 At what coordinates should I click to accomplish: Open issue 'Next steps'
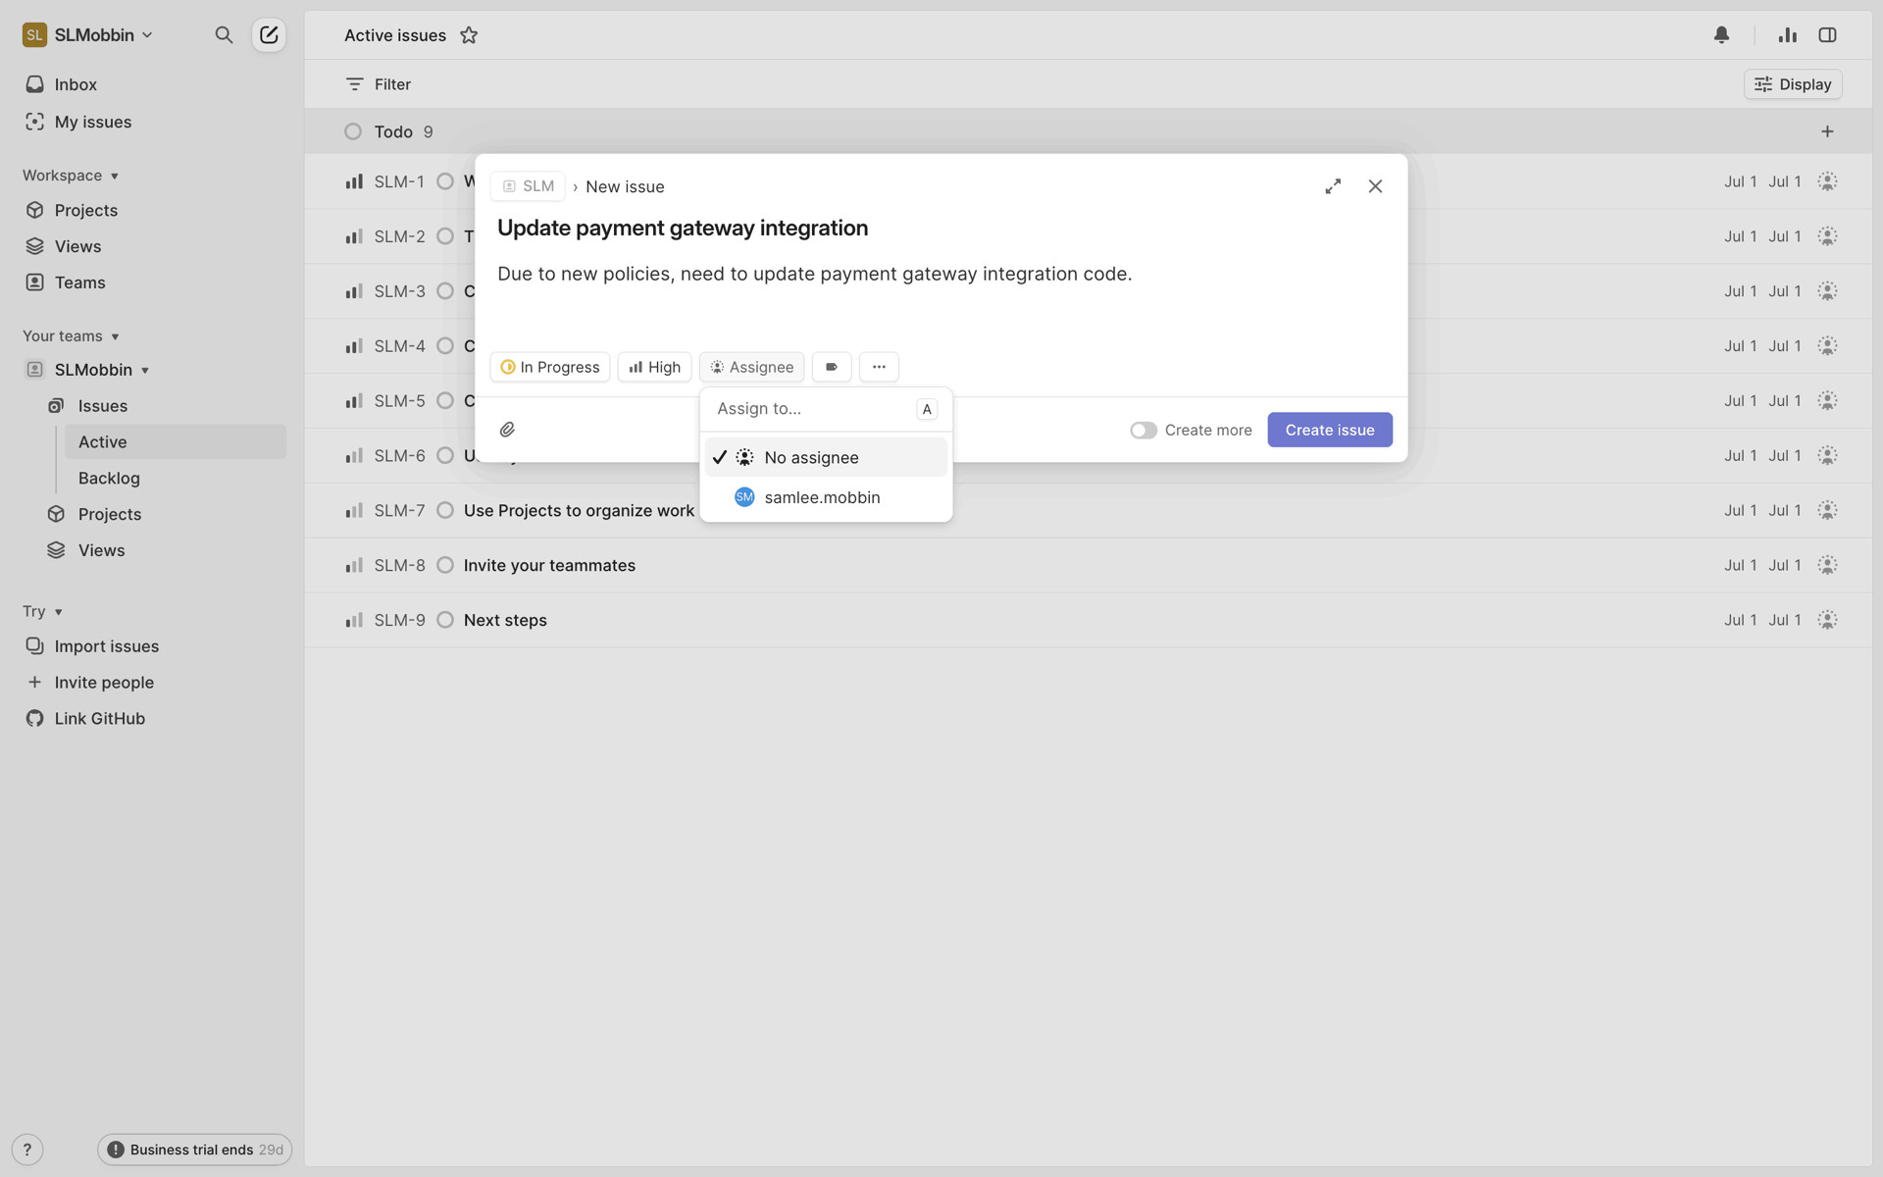505,620
